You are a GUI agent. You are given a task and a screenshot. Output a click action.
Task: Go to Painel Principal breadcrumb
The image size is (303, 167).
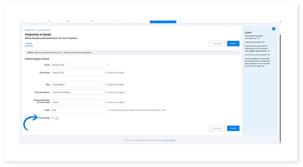pos(30,29)
